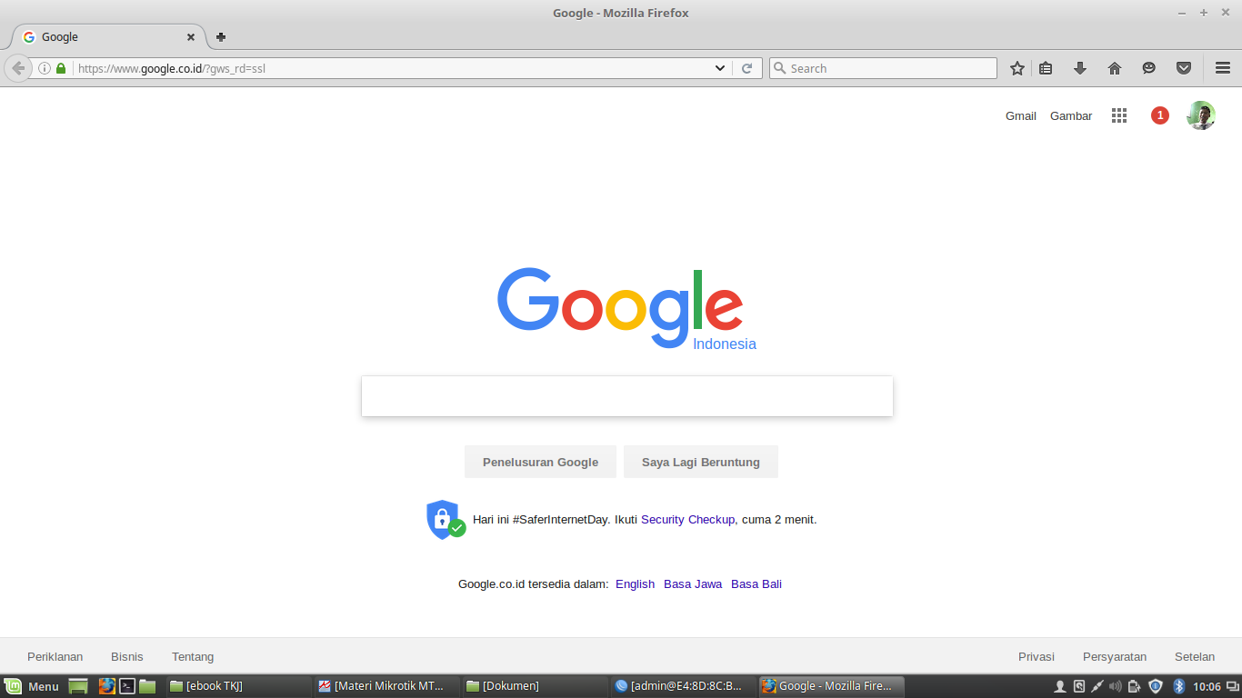Open Privasi footer link
1242x698 pixels.
(1037, 656)
